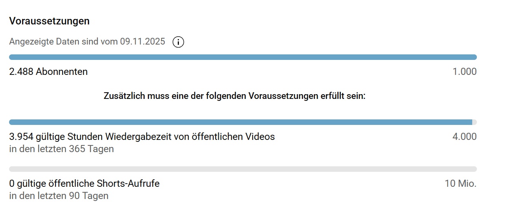
Task: Click the Abonnenten progress bar
Action: (242, 57)
